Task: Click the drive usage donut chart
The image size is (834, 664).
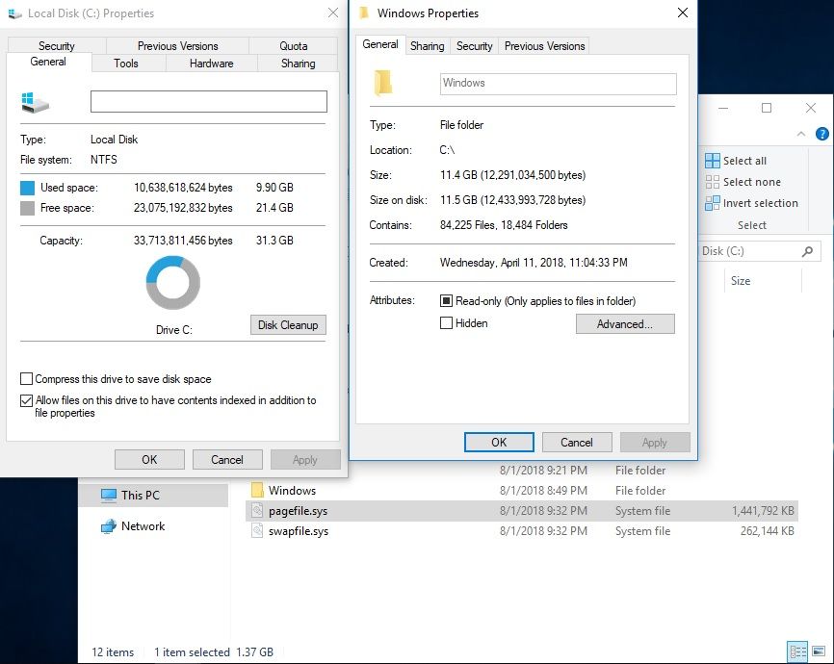Action: coord(172,283)
